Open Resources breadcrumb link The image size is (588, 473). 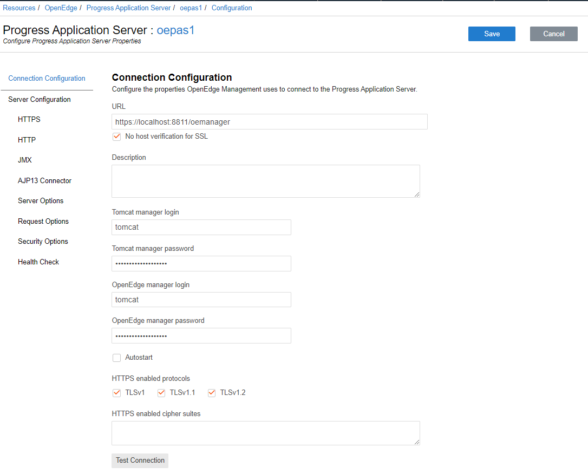[19, 8]
